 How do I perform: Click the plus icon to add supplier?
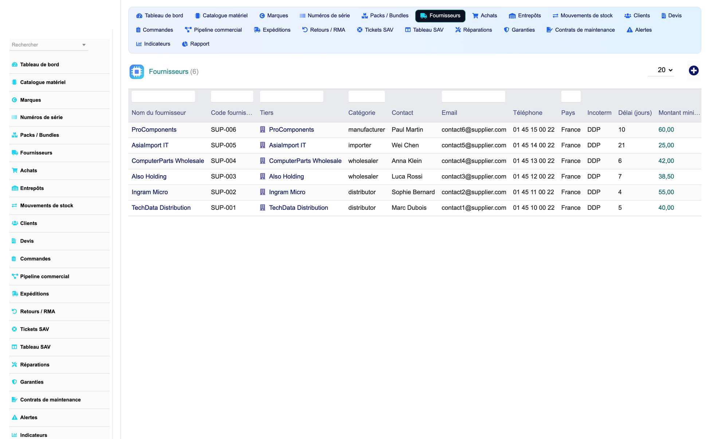(693, 70)
